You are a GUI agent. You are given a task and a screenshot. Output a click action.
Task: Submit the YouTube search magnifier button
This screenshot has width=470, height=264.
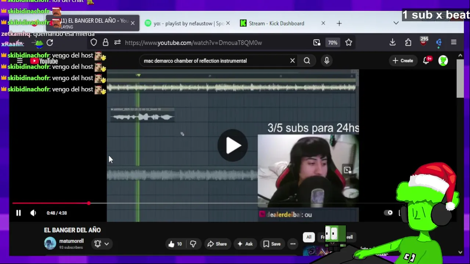307,60
